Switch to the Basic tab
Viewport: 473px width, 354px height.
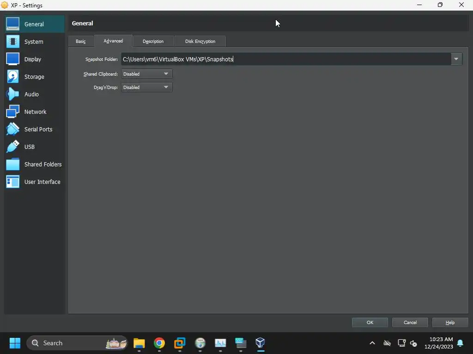point(81,41)
